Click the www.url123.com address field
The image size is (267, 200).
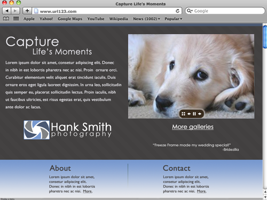(107, 11)
